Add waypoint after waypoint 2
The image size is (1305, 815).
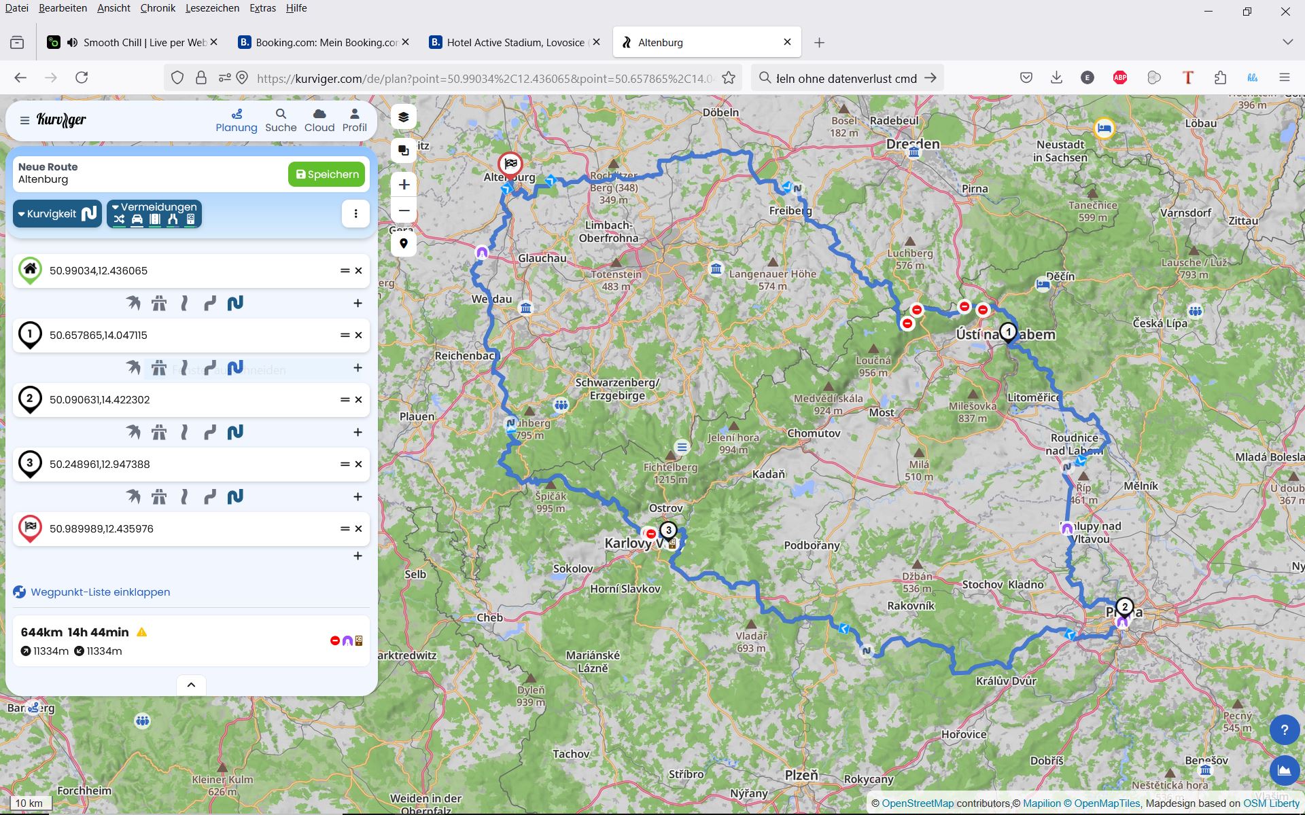358,432
